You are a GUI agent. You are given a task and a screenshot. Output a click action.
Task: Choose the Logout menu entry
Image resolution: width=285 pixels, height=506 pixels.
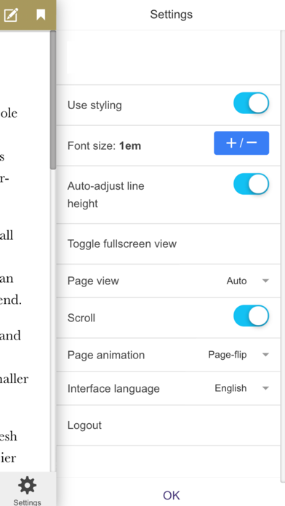coord(168,425)
